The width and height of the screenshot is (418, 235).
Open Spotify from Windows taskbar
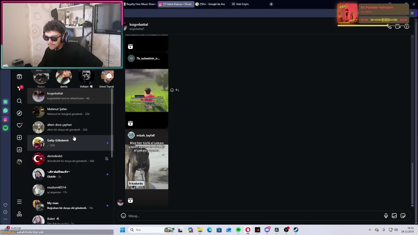point(238,230)
